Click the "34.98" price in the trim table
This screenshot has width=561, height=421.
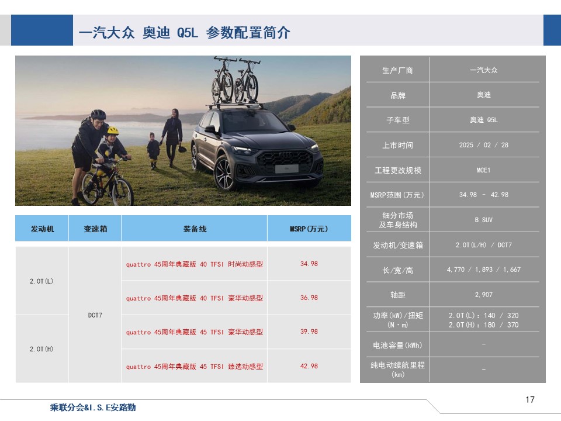pos(309,264)
